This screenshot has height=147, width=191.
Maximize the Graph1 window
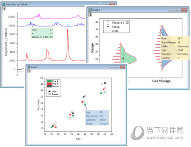(x=177, y=10)
